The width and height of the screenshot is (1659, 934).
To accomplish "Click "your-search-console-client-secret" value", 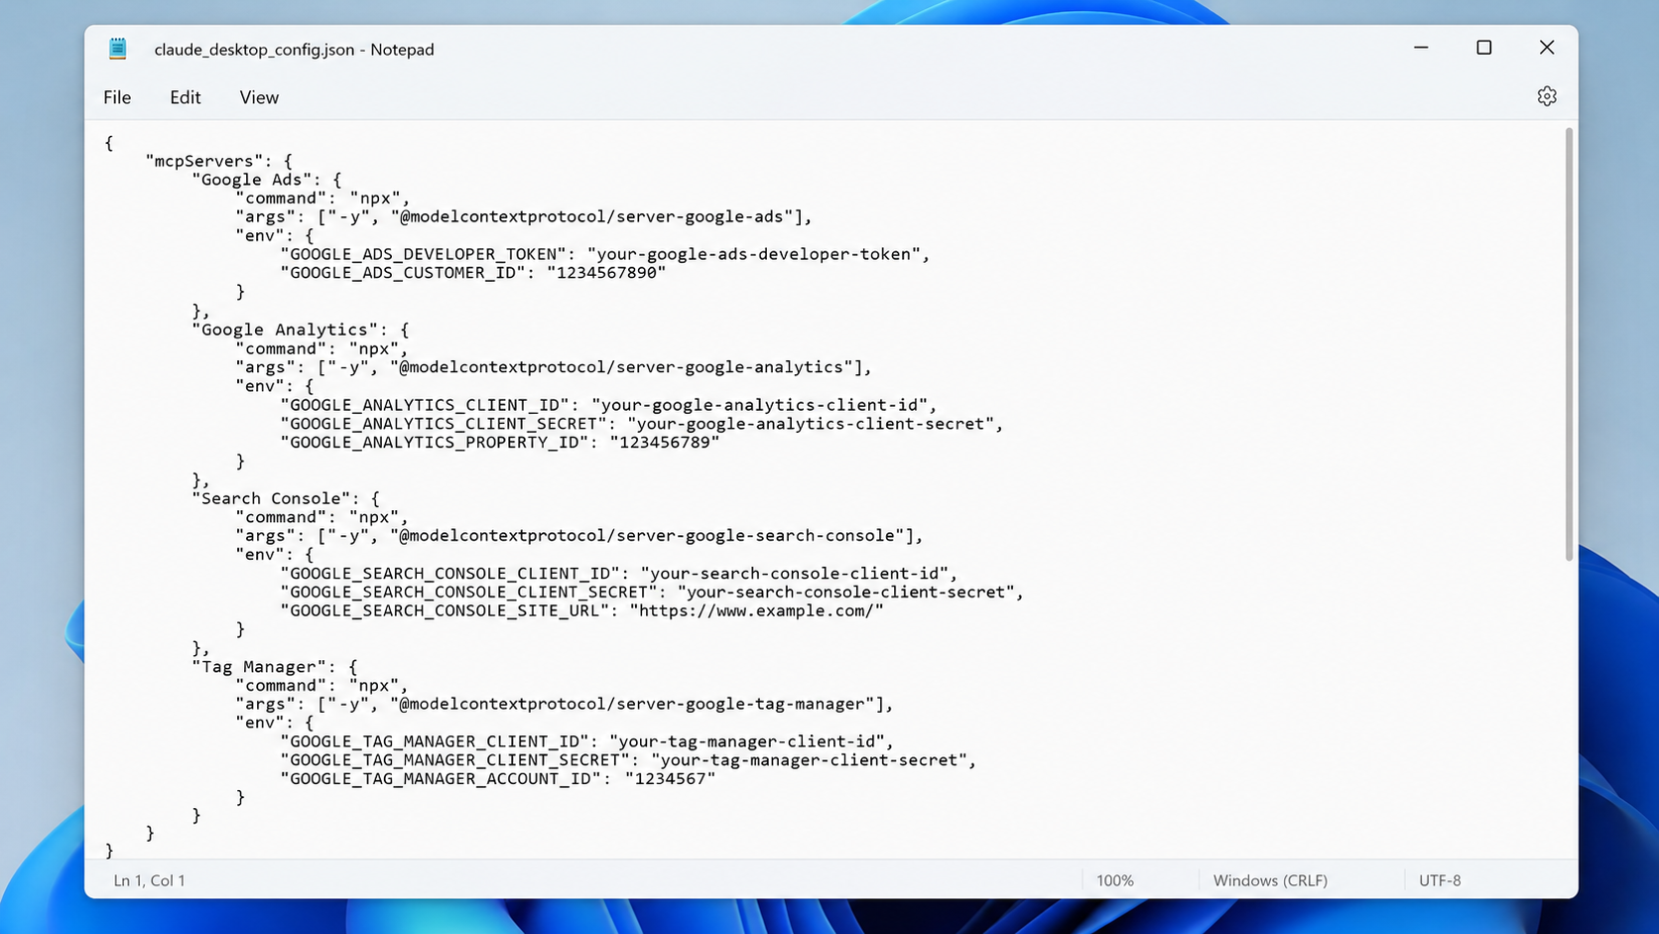I will click(x=845, y=593).
